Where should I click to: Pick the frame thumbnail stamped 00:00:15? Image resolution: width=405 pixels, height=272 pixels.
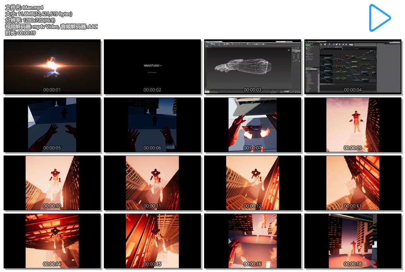click(152, 241)
